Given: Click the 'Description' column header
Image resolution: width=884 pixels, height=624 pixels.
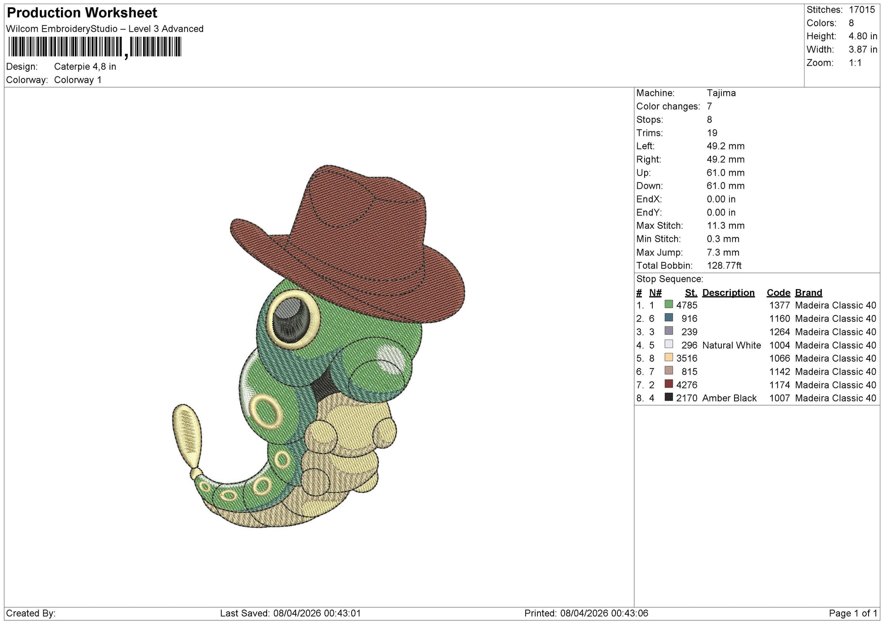Looking at the screenshot, I should coord(728,293).
